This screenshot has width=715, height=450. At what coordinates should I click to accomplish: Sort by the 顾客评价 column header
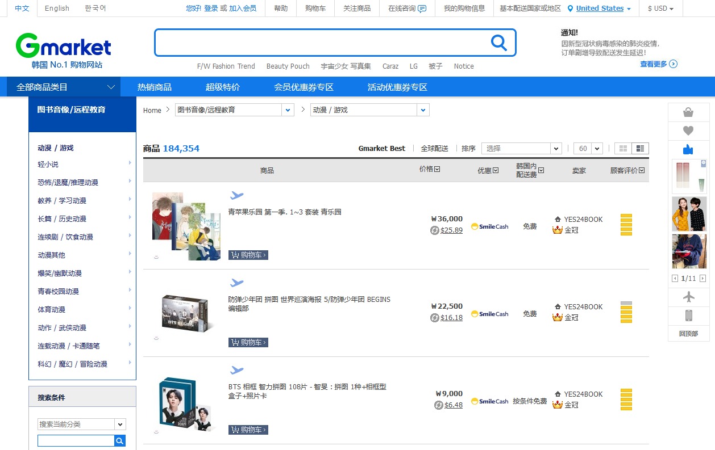(x=627, y=170)
